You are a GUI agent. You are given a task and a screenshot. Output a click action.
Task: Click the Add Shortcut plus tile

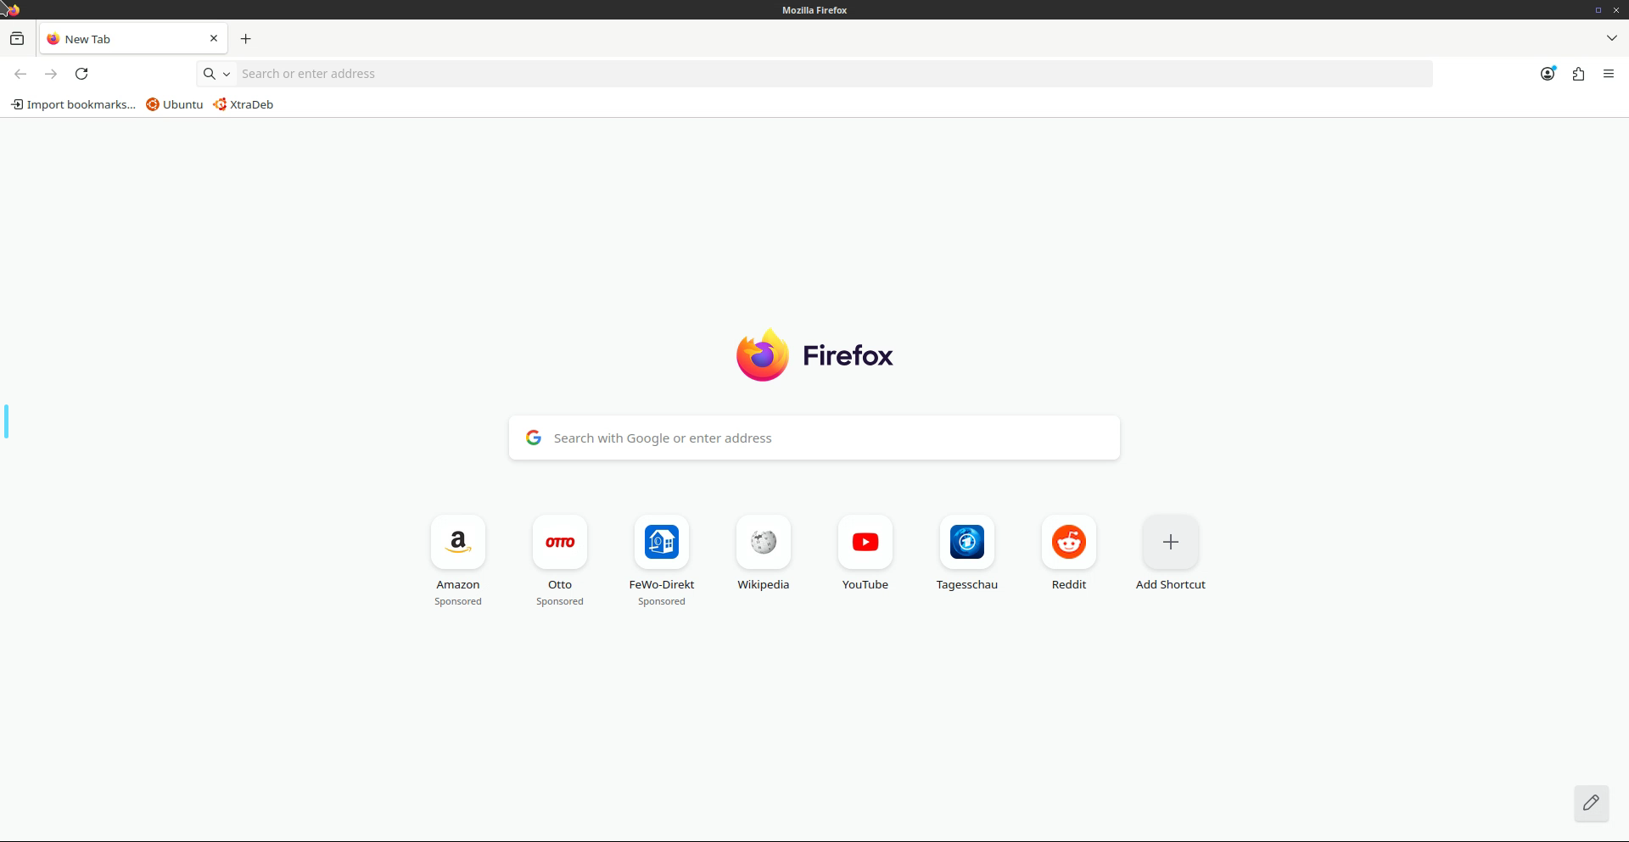pos(1170,543)
